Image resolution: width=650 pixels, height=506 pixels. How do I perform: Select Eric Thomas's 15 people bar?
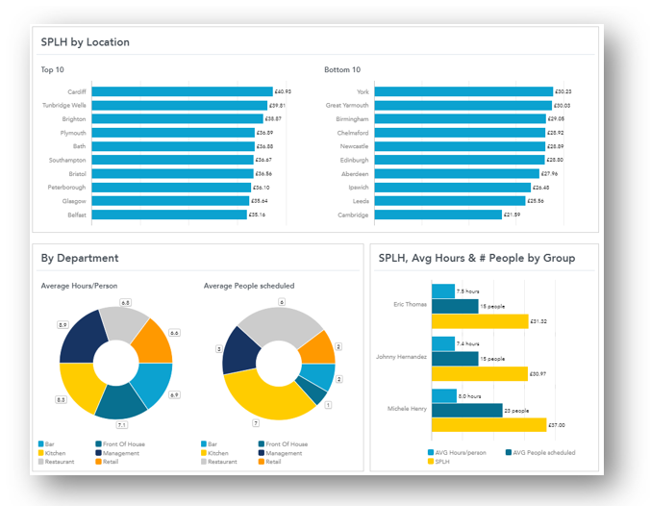click(454, 306)
